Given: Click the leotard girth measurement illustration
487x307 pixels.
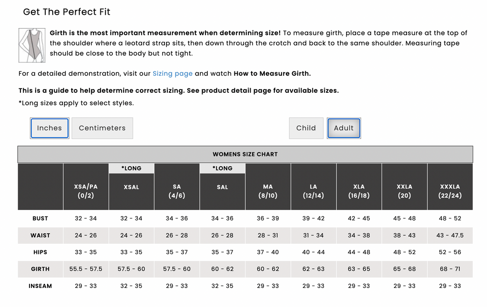Looking at the screenshot, I should (32, 45).
